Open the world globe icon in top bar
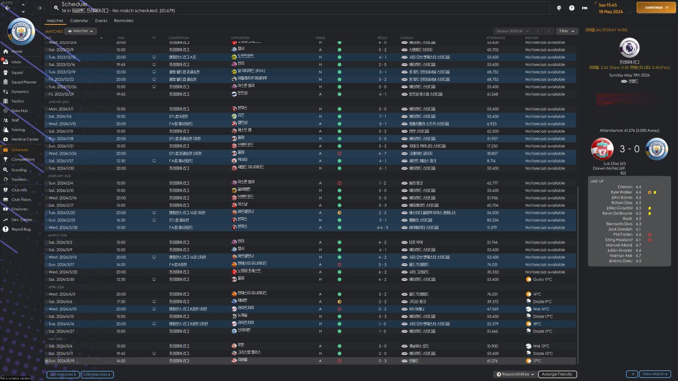The image size is (678, 381). [x=559, y=8]
